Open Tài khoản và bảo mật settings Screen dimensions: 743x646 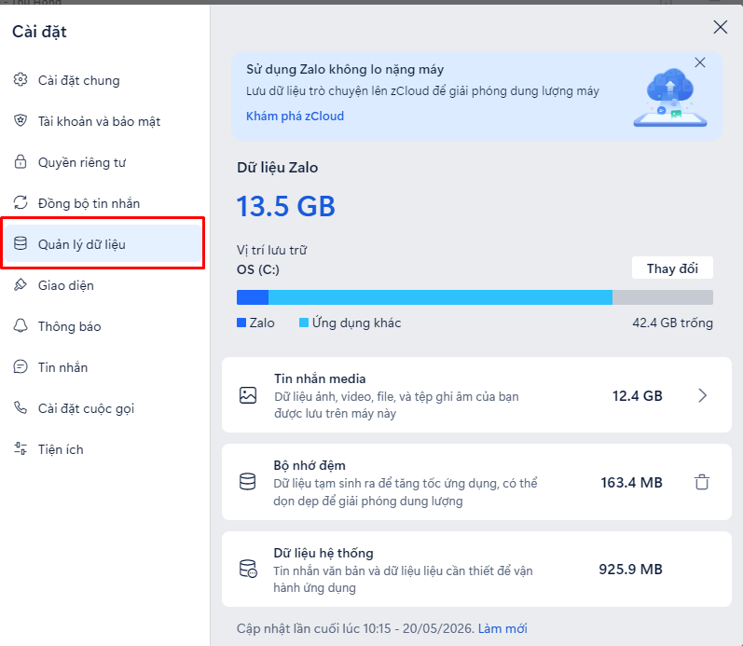tap(103, 121)
